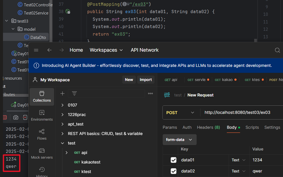283x177 pixels.
Task: Click the data01 value cell 1234
Action: coord(266,160)
